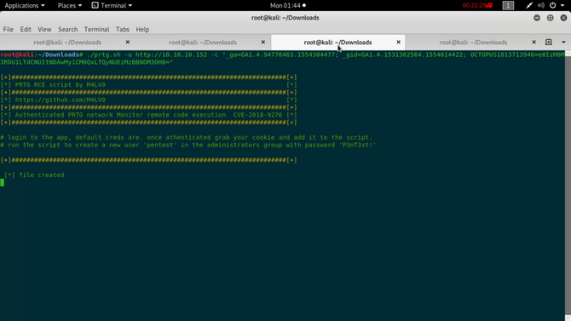This screenshot has height=321, width=571.
Task: Click the CVE-2018-9276 text
Action: (x=257, y=115)
